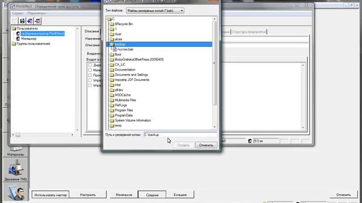Click the Путь к резервной копии field
The height and width of the screenshot is (203, 362).
click(180, 135)
